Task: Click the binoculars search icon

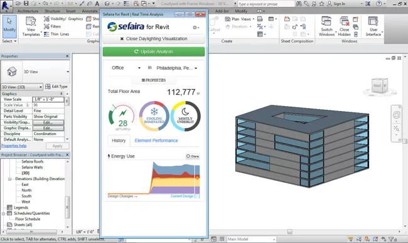Action: coord(299,4)
